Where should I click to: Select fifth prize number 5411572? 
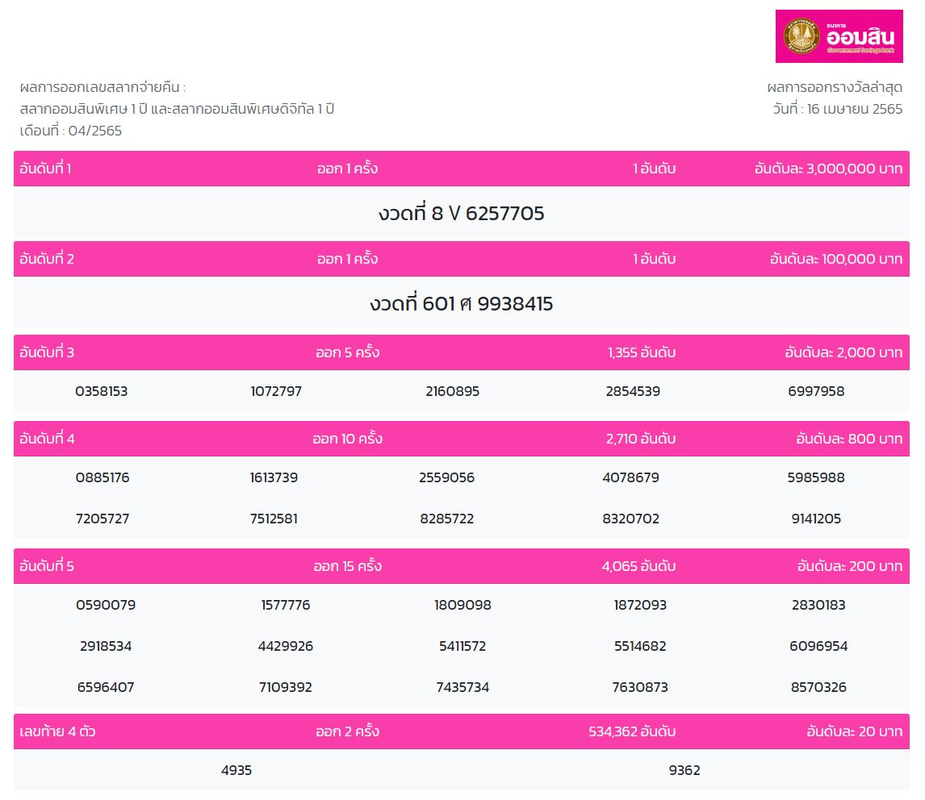pos(462,646)
